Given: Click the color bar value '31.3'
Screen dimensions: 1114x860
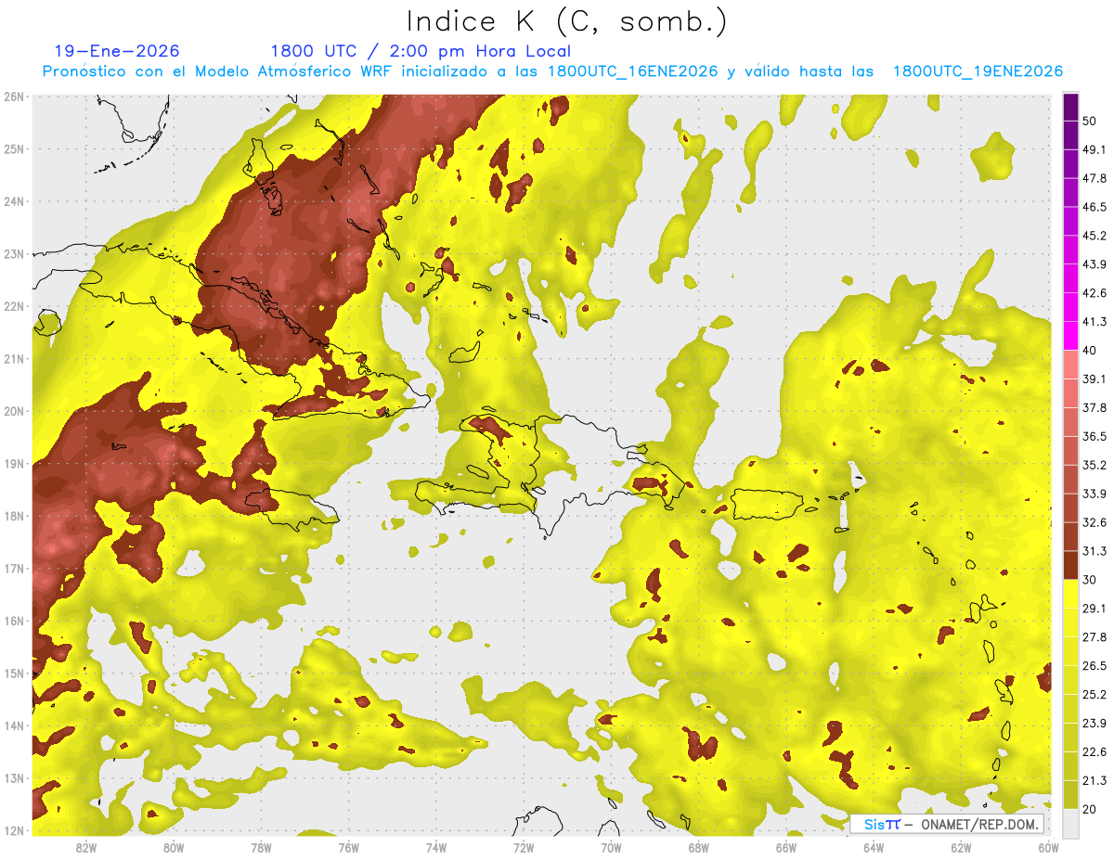Looking at the screenshot, I should pos(1095,551).
